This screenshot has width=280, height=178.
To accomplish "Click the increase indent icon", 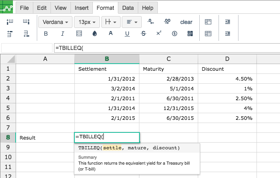I will 228,22.
